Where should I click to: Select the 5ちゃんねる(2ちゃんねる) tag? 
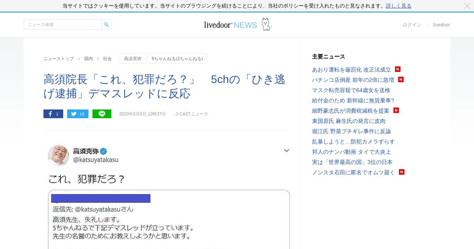tap(177, 58)
